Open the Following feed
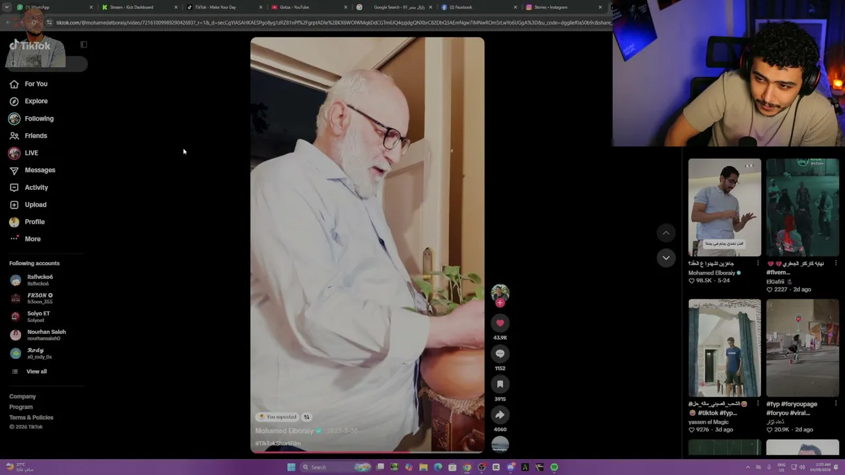Screen dimensions: 845x475 [31, 119]
